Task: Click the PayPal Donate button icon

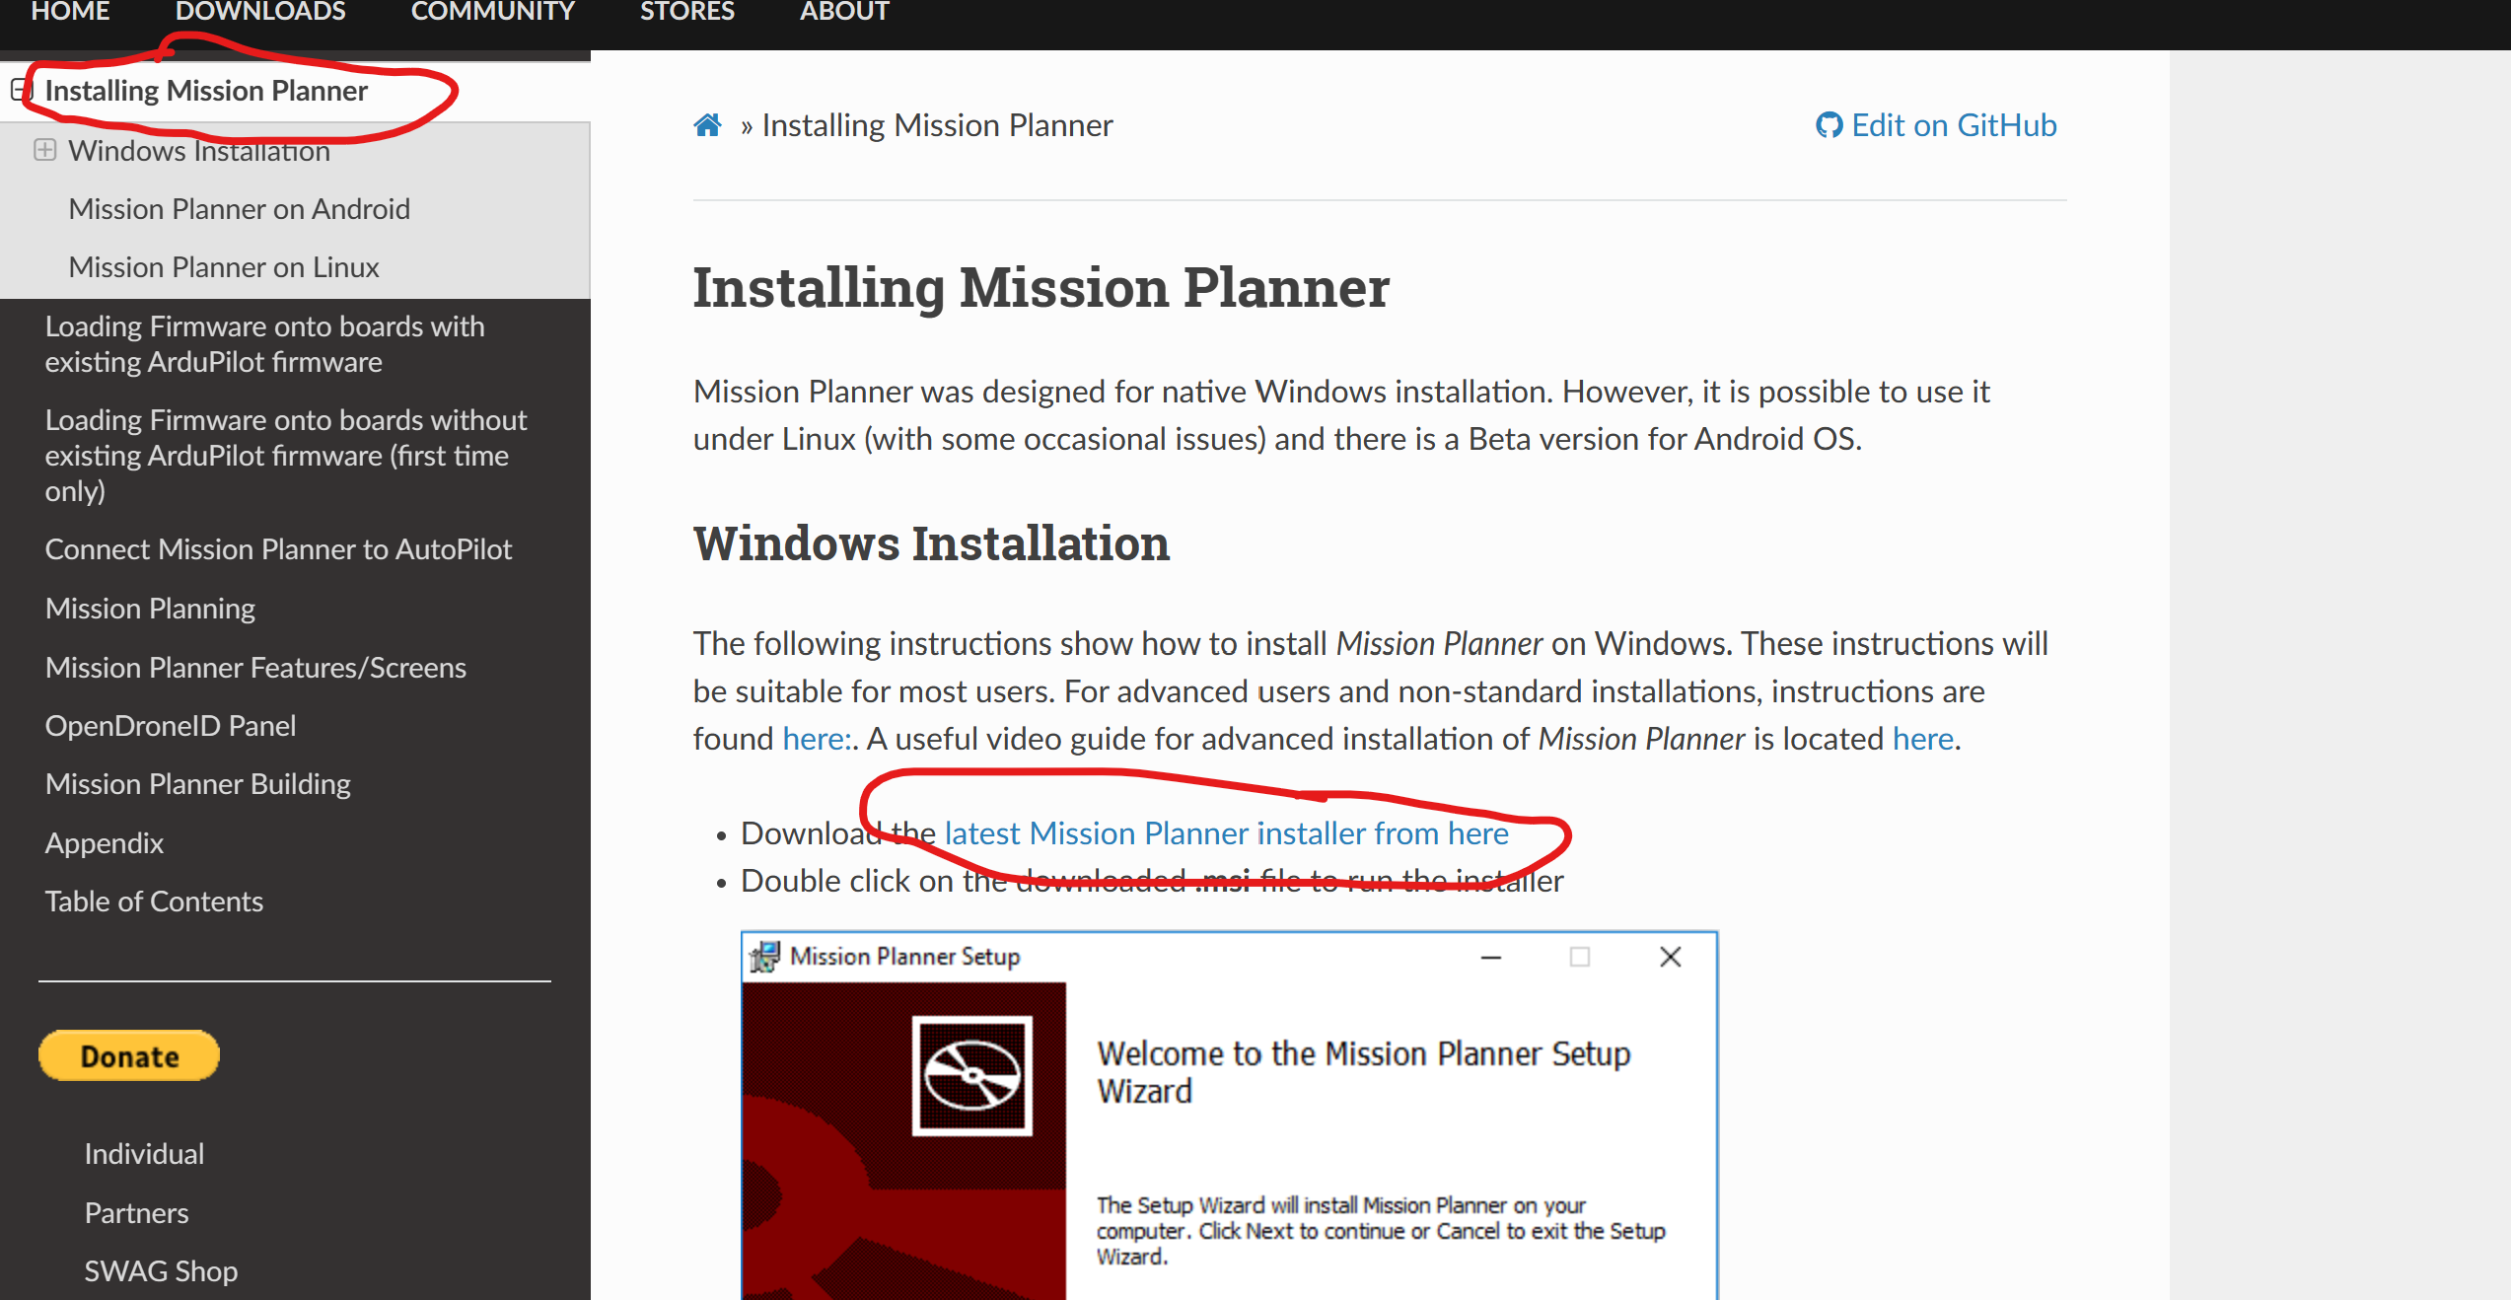Action: click(x=131, y=1054)
